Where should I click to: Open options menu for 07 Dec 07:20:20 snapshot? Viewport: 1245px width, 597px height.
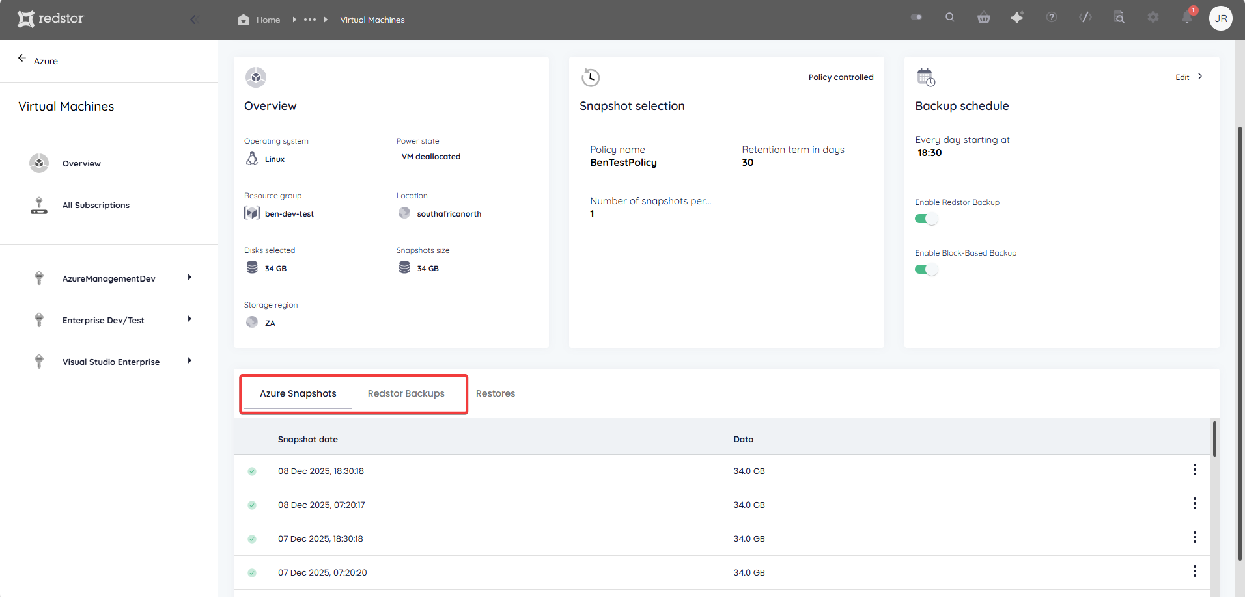(1194, 571)
